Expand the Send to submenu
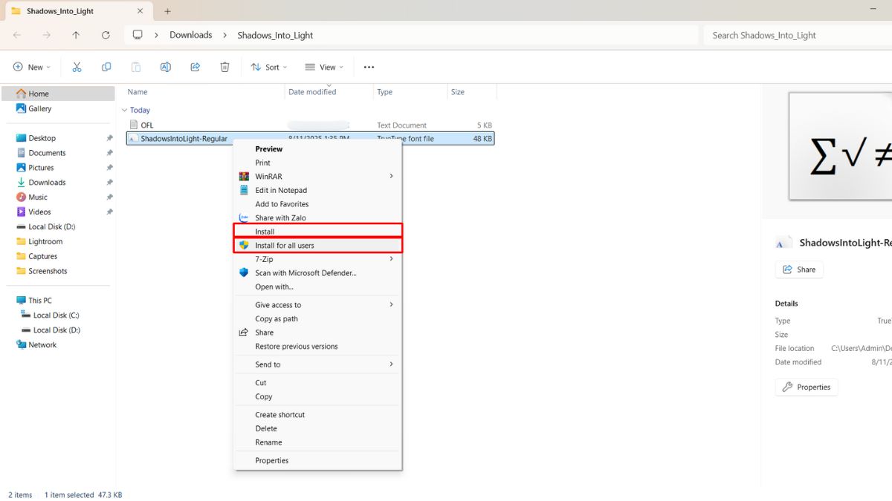 tap(391, 364)
